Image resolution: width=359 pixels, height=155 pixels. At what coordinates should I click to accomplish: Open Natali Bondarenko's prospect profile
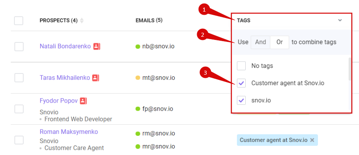pos(65,46)
